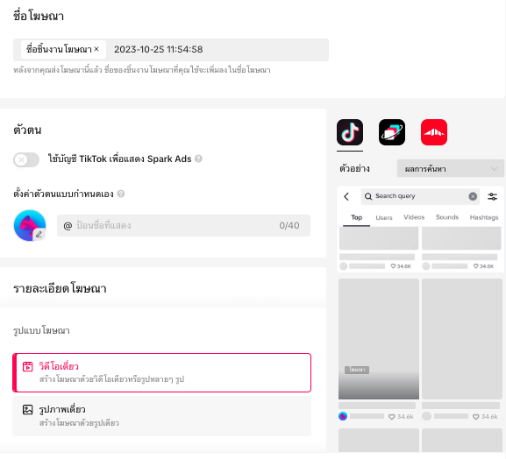This screenshot has height=459, width=506.
Task: Open the search filter sliders icon
Action: coord(493,196)
